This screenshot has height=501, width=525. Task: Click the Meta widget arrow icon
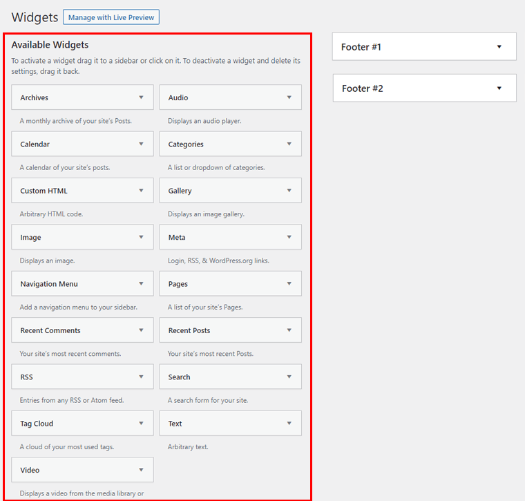tap(289, 237)
